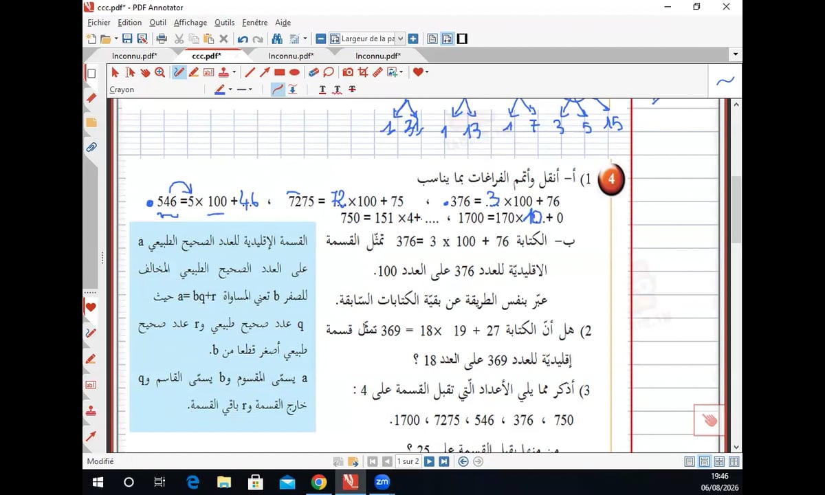Select the Line drawing tool
Viewport: 825px width, 495px height.
click(250, 72)
